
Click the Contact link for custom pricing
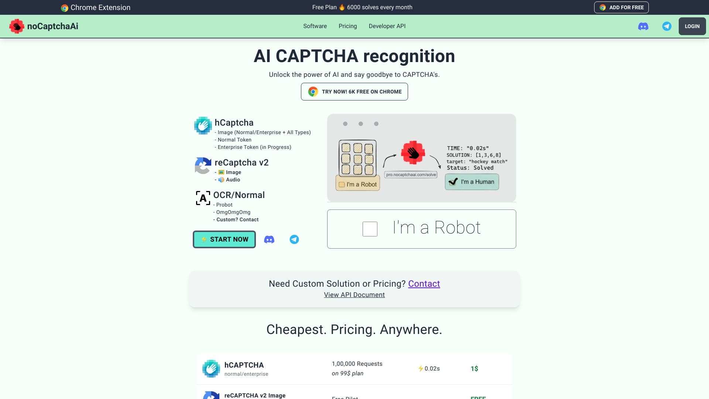point(424,284)
